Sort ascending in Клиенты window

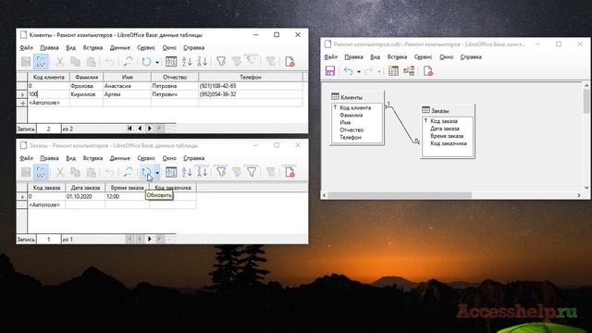(x=187, y=62)
